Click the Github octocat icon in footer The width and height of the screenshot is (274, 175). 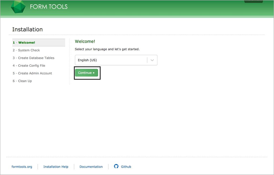click(x=116, y=166)
